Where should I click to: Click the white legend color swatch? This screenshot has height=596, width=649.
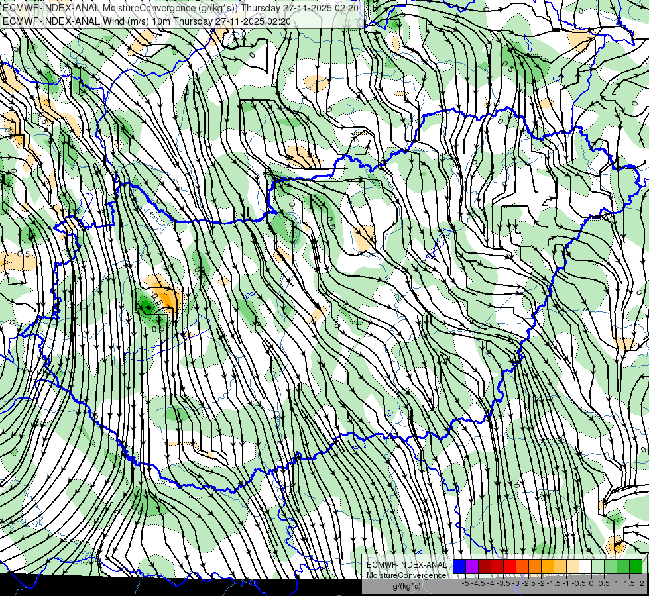pyautogui.click(x=585, y=567)
